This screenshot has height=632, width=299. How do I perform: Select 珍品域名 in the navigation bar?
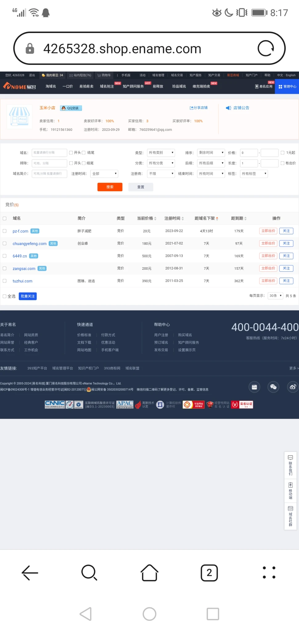(x=179, y=86)
